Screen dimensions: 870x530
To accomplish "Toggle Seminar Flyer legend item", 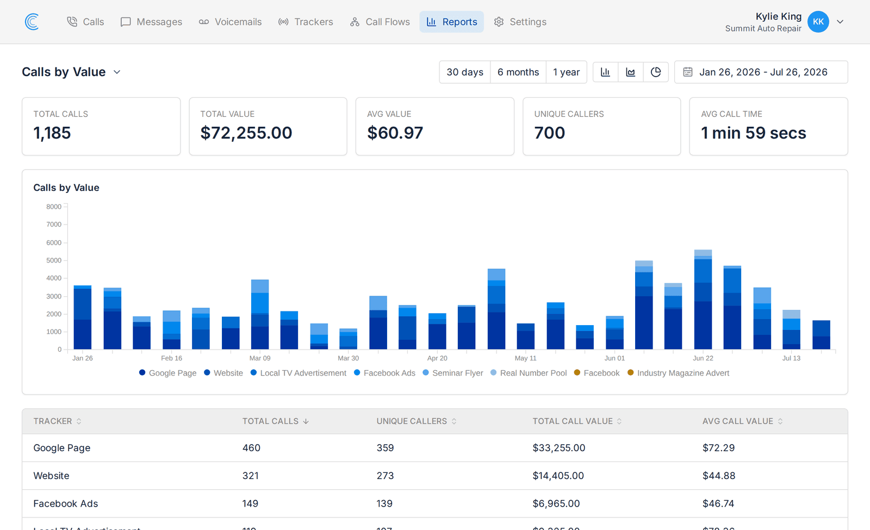I will pos(452,373).
